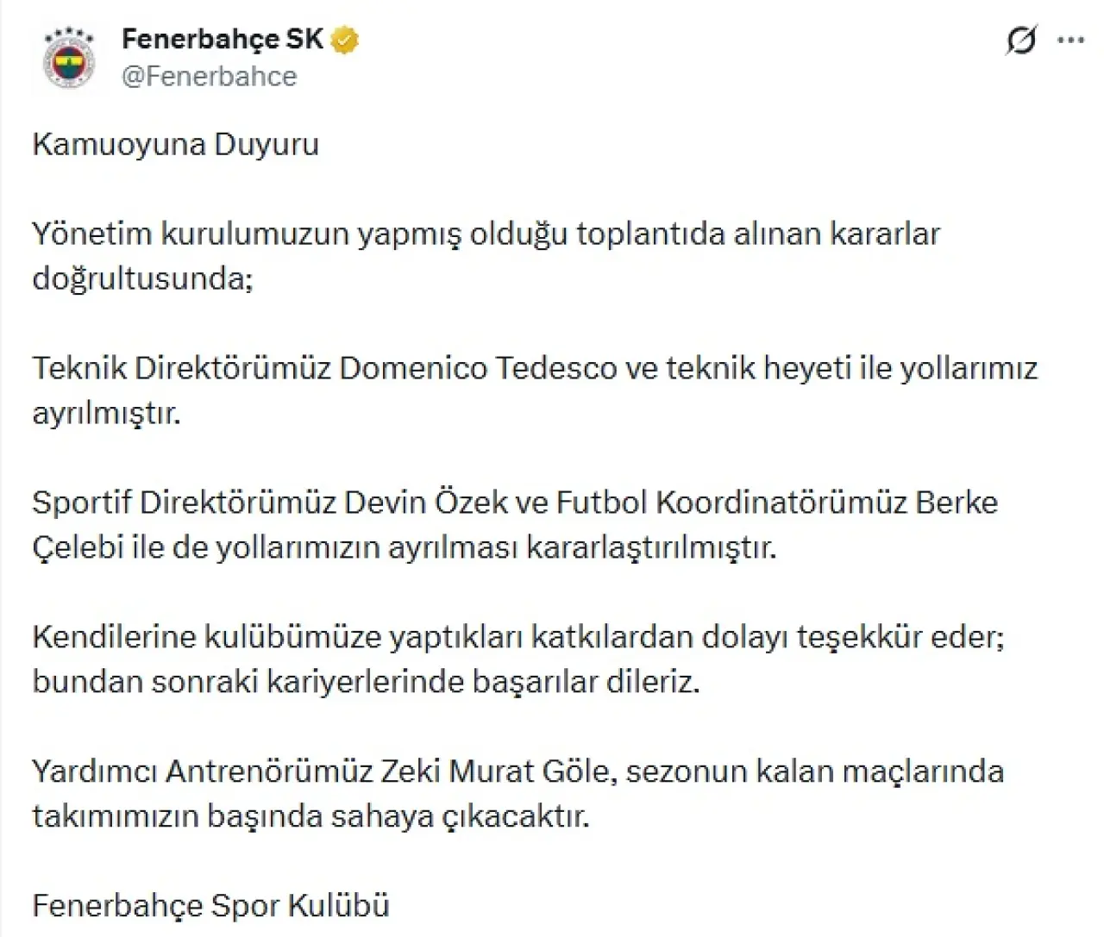Open the Fenerbahçe SK display name link
The width and height of the screenshot is (1104, 937).
click(x=222, y=39)
